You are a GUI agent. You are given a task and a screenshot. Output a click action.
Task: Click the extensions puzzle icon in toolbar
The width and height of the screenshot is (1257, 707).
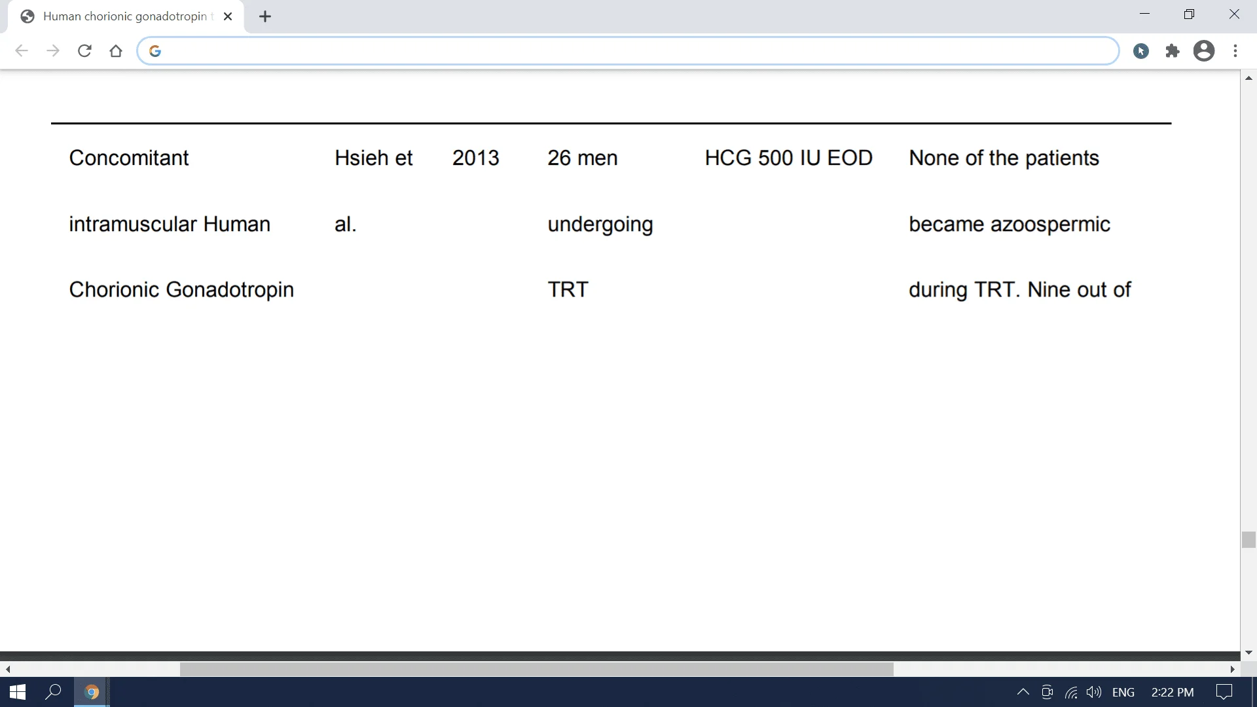pos(1173,50)
